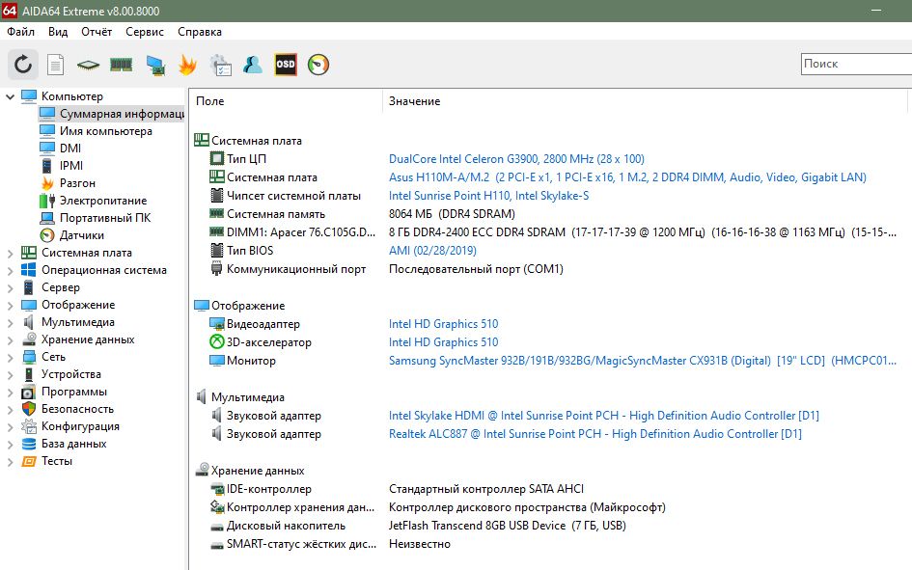Viewport: 912px width, 570px height.
Task: Open the OSD panel icon
Action: click(x=286, y=65)
